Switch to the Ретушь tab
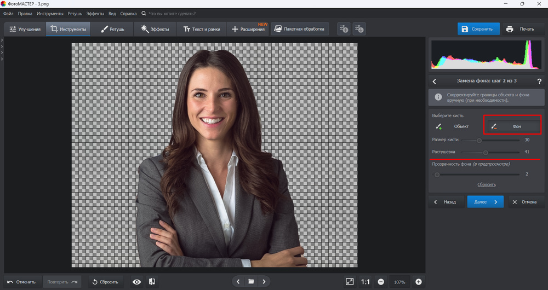Viewport: 548px width, 290px height. tap(112, 29)
